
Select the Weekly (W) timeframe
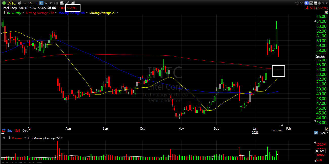pyautogui.click(x=46, y=3)
